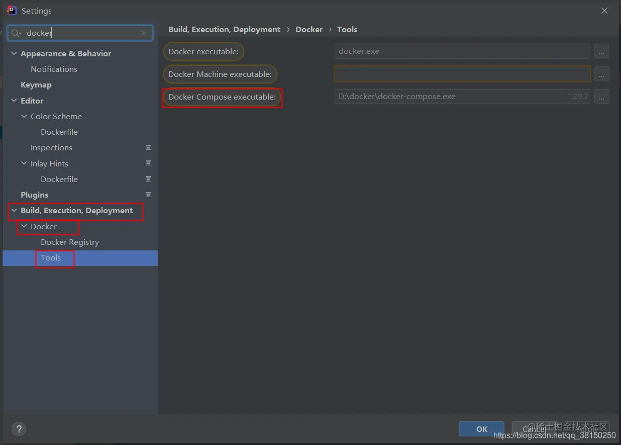The image size is (621, 445).
Task: Focus the settings search field containing docker
Action: [x=80, y=33]
